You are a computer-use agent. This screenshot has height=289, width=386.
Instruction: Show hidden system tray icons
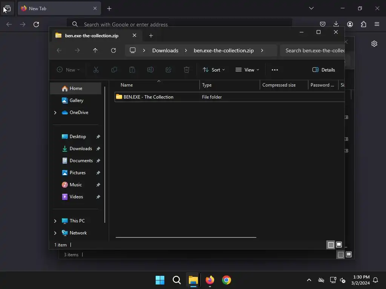pyautogui.click(x=309, y=280)
